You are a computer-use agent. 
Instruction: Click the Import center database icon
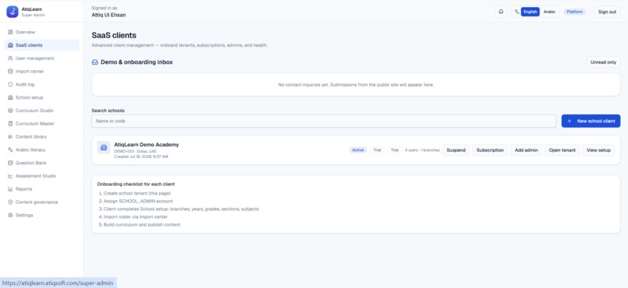pos(10,72)
